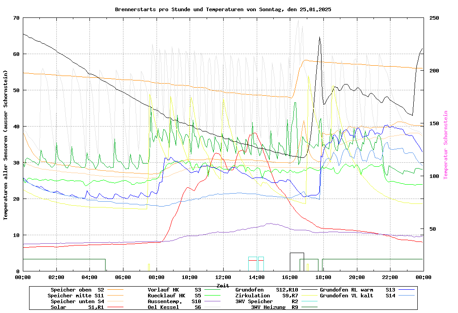The height and width of the screenshot is (313, 458).
Task: Click the 3WV Heizung legend label
Action: point(268,307)
